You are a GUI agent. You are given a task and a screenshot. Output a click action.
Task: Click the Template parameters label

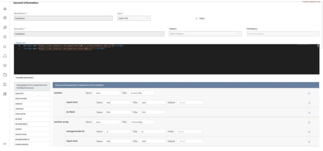coord(24,78)
